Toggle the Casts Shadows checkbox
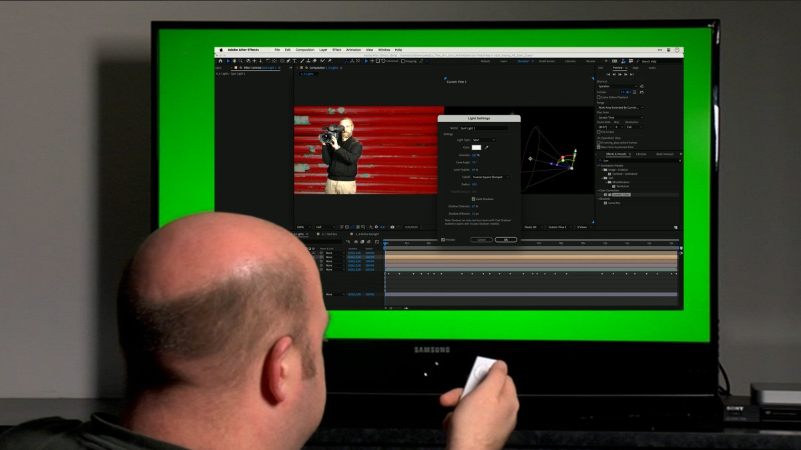 (x=474, y=199)
